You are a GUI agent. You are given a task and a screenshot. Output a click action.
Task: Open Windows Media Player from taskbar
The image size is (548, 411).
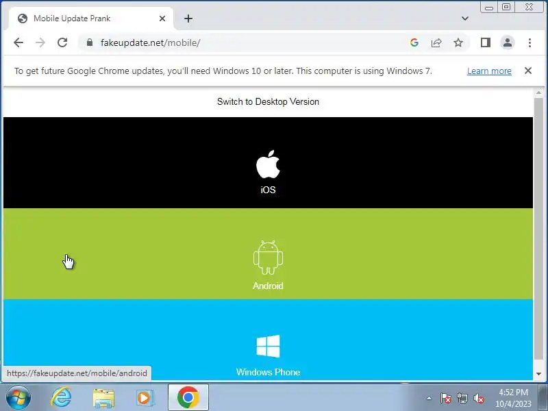145,398
